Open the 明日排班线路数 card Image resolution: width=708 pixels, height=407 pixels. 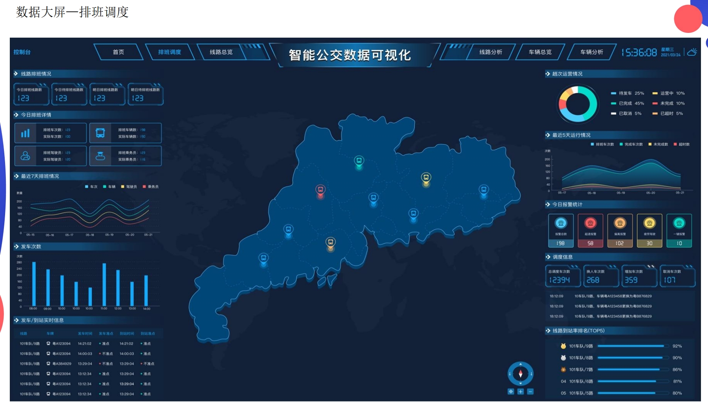[x=107, y=94]
